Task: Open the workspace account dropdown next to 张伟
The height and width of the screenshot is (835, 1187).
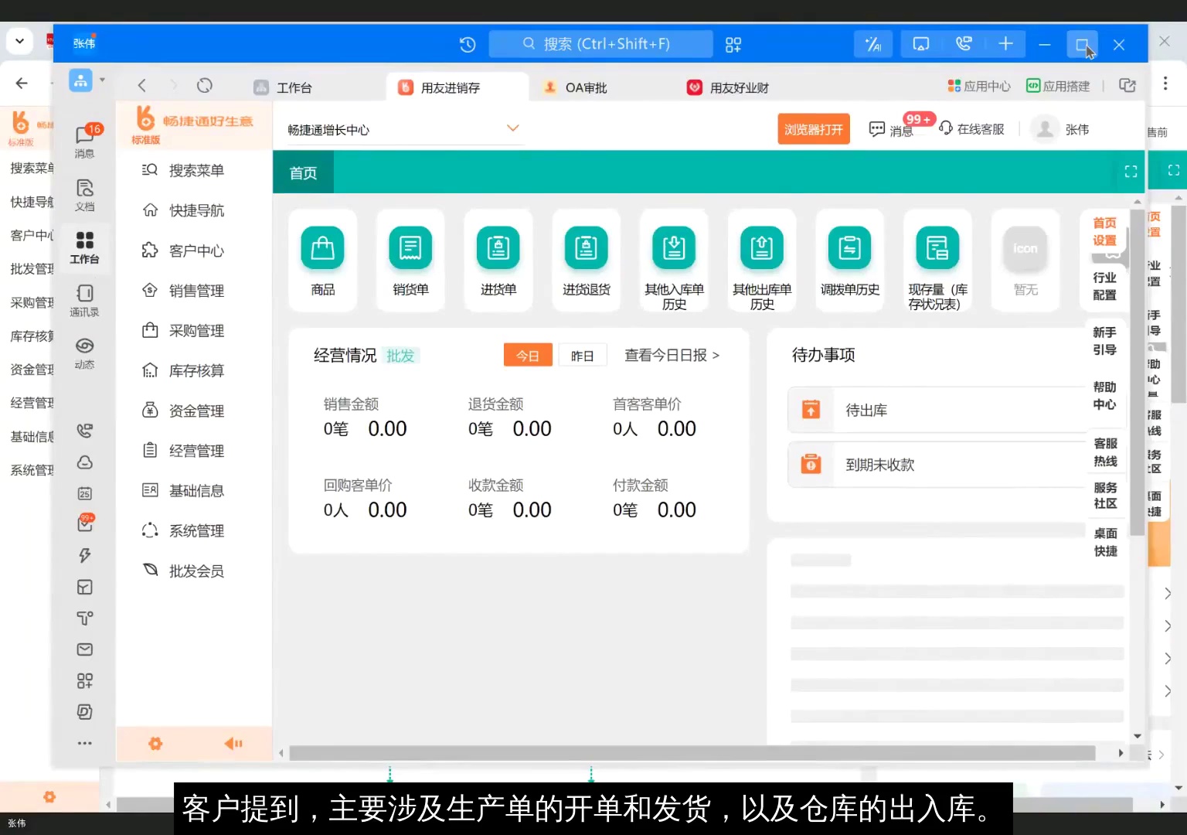Action: click(x=19, y=41)
